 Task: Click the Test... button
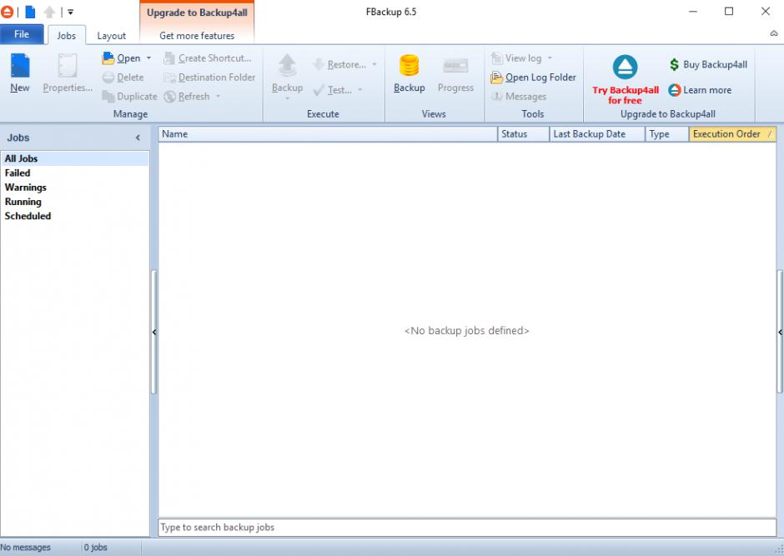(333, 90)
